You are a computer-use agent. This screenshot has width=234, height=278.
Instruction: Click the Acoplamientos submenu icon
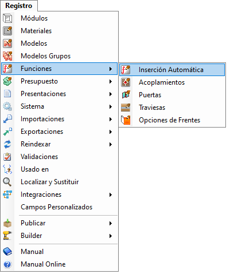126,82
